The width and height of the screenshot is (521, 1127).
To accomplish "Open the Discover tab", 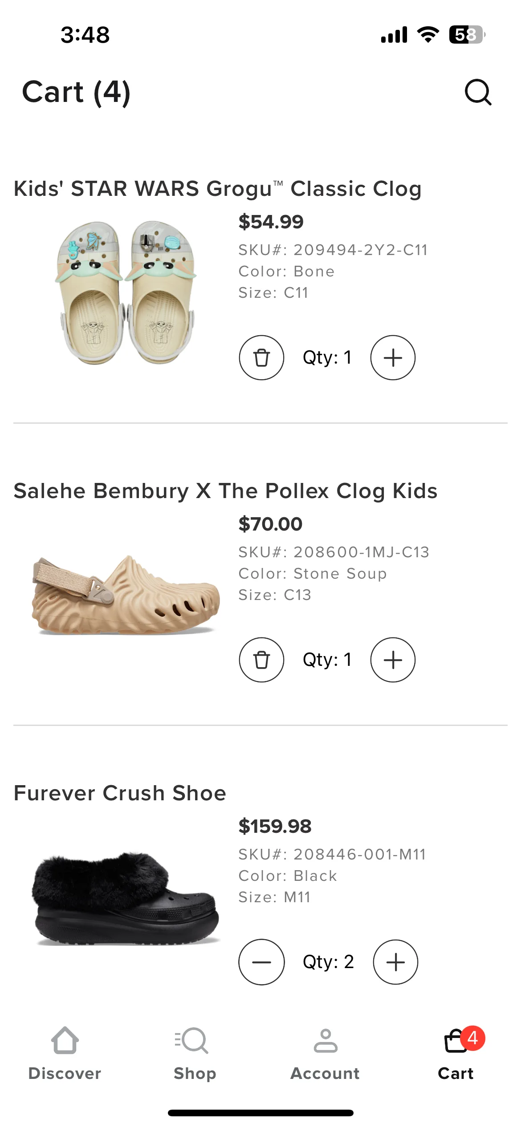I will 65,1054.
